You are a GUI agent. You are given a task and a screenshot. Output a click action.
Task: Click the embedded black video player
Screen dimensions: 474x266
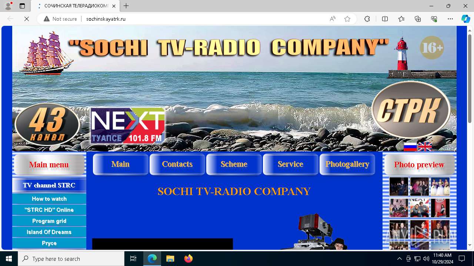tap(163, 244)
